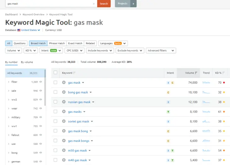Check the box for 'bong gas mask' row

point(55,92)
